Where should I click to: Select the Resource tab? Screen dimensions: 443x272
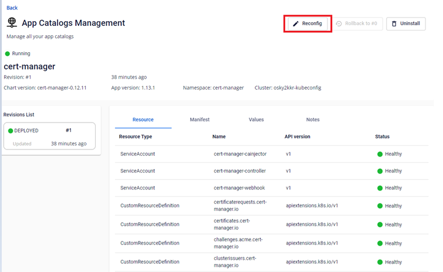click(x=143, y=120)
